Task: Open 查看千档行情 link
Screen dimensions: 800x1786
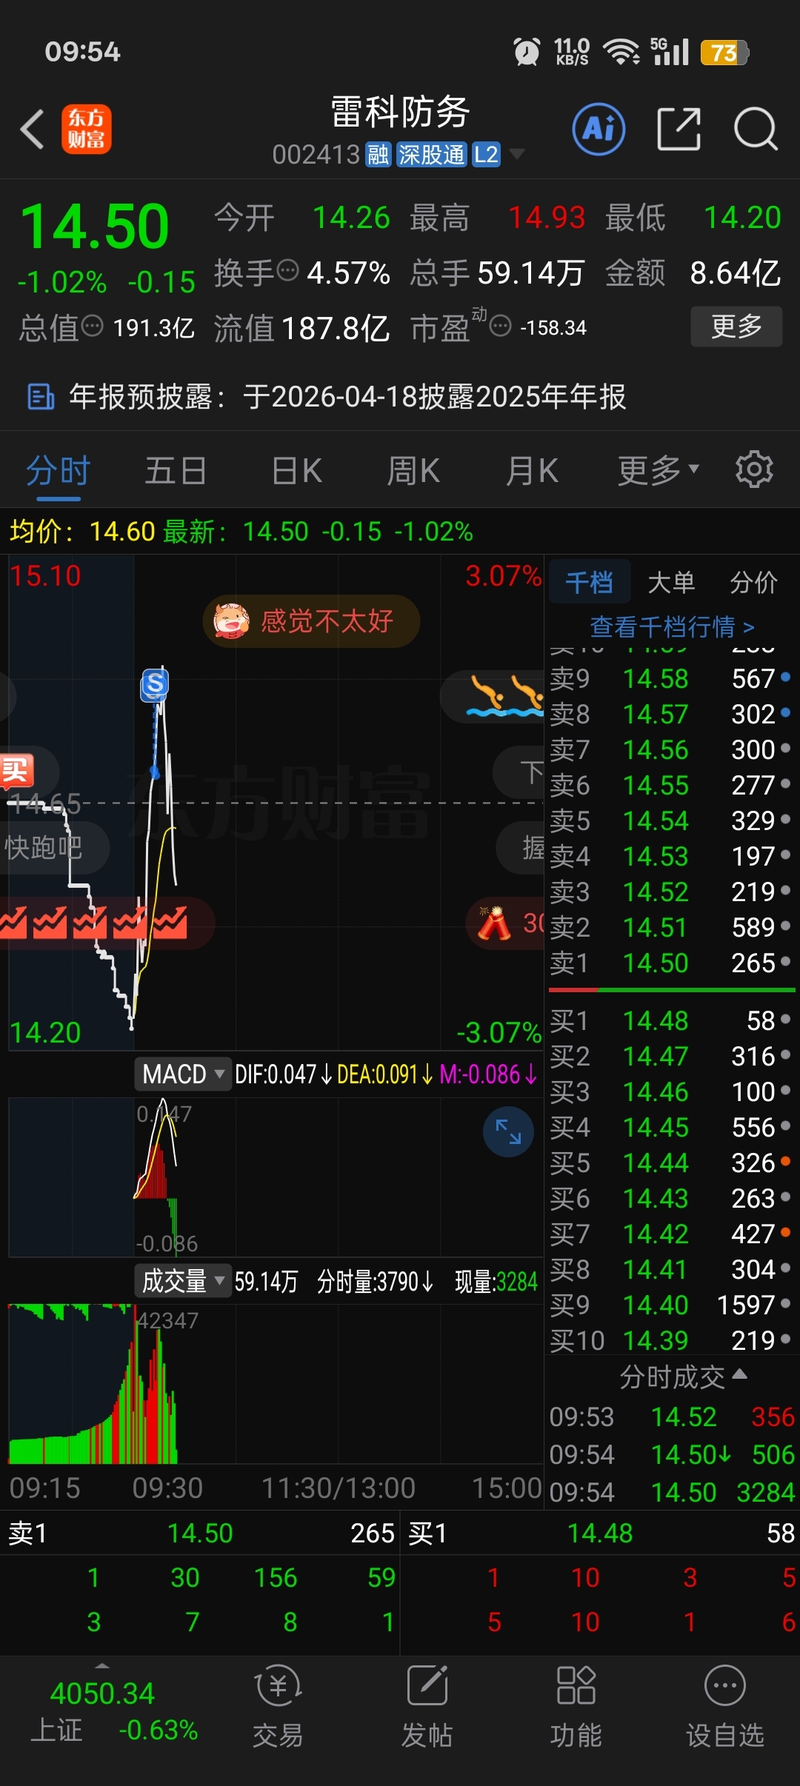Action: [672, 626]
